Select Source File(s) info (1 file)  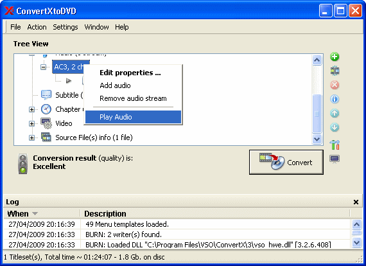coord(94,137)
